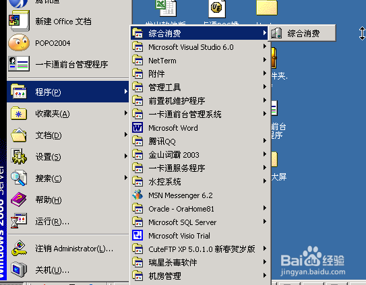Image resolution: width=366 pixels, height=285 pixels.
Task: Open 新建 Office 文档 from Start menu
Action: tap(67, 22)
